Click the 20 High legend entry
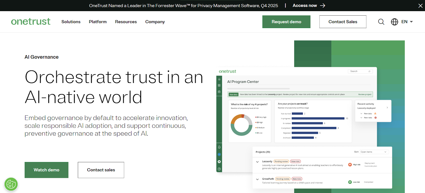 [x=259, y=122]
